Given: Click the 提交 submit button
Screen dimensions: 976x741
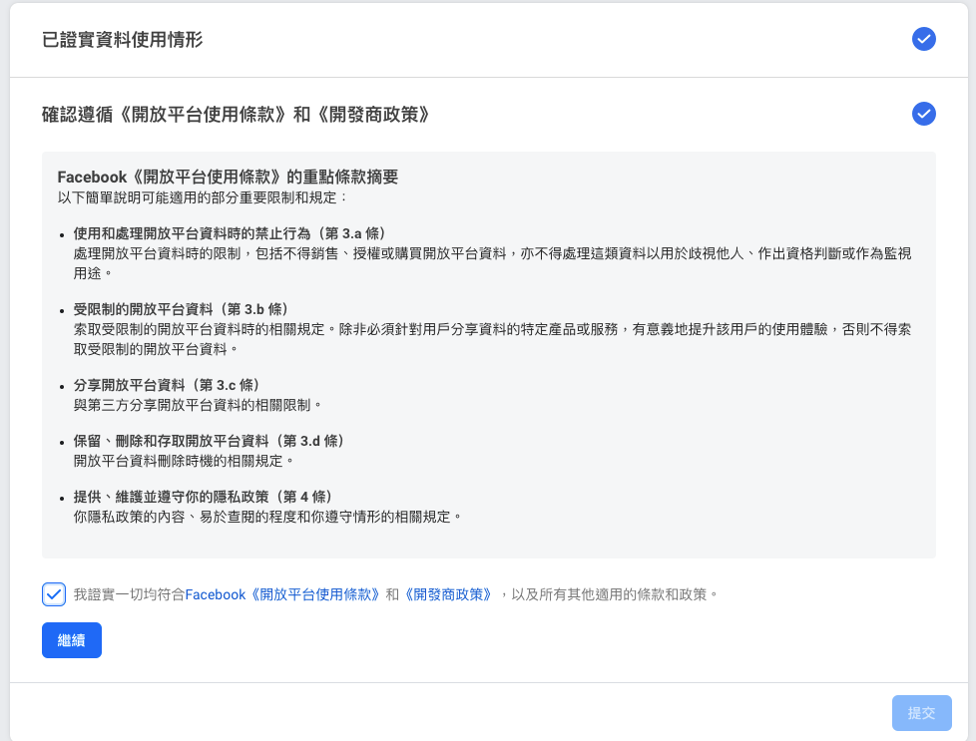Looking at the screenshot, I should click(x=921, y=713).
